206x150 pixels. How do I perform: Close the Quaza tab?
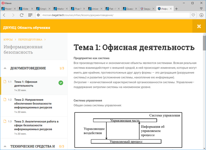(x=136, y=9)
